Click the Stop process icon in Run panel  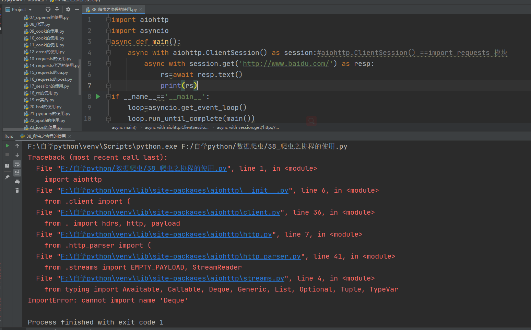coord(7,155)
